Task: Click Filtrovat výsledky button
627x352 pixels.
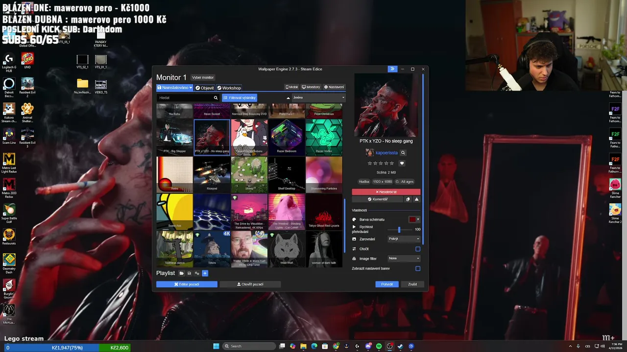Action: [240, 98]
